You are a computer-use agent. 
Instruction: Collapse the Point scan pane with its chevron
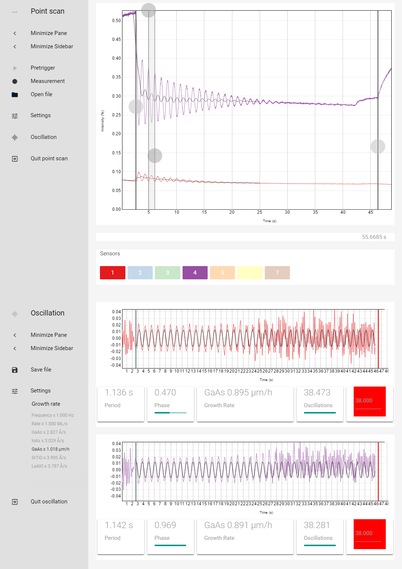[x=15, y=33]
